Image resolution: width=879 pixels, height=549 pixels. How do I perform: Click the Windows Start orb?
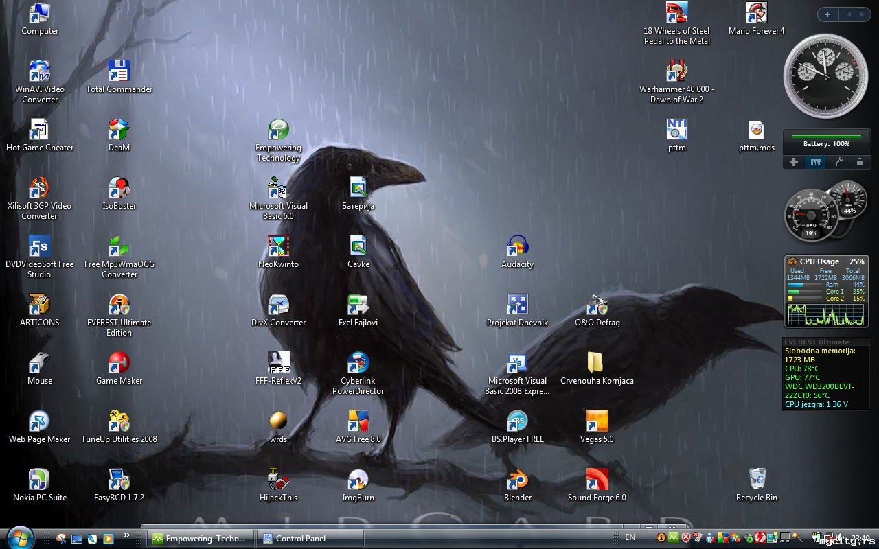pyautogui.click(x=19, y=537)
